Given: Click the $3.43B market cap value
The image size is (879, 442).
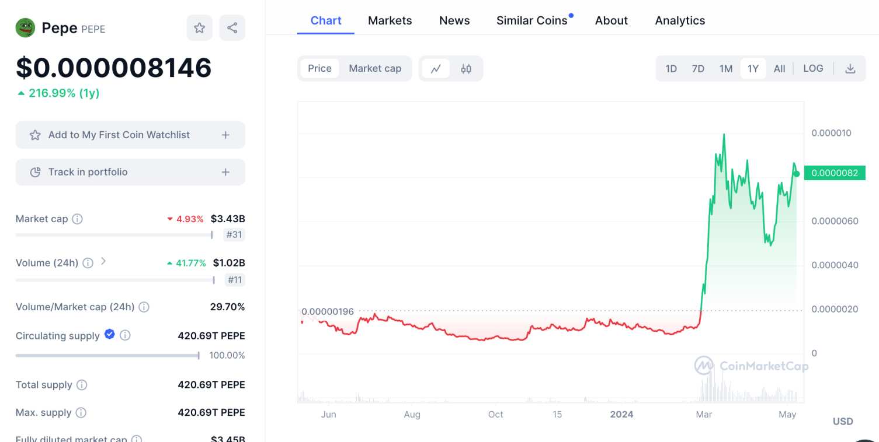Looking at the screenshot, I should click(x=228, y=219).
